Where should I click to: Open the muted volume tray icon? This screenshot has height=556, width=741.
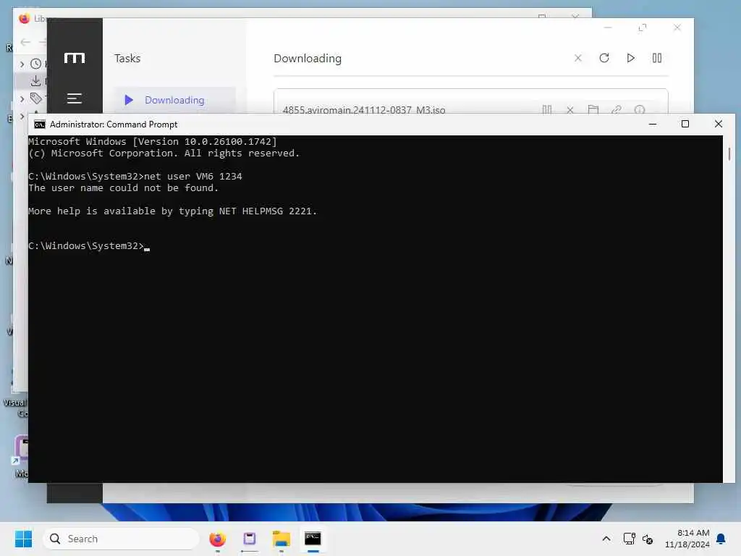click(x=648, y=539)
